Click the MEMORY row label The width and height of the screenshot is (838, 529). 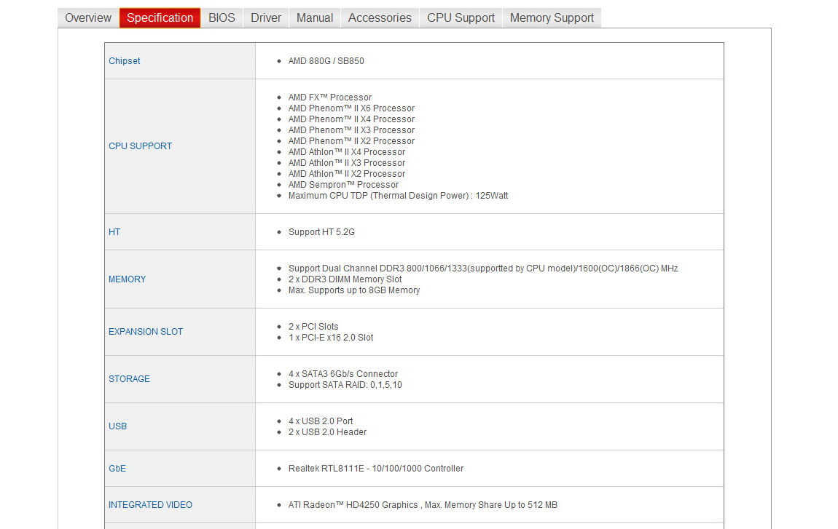(x=128, y=279)
